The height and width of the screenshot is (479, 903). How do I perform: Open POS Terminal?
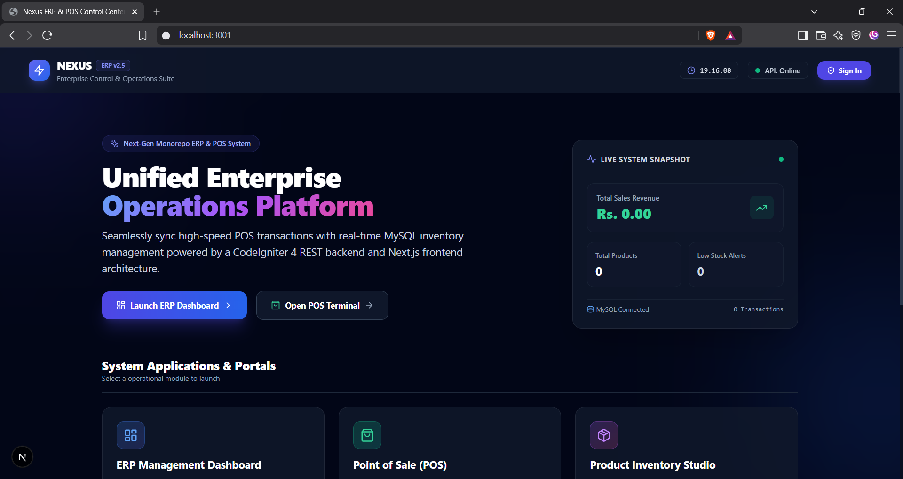click(322, 305)
